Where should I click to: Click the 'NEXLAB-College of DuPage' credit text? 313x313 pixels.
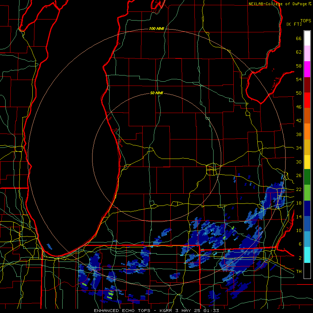(278, 4)
